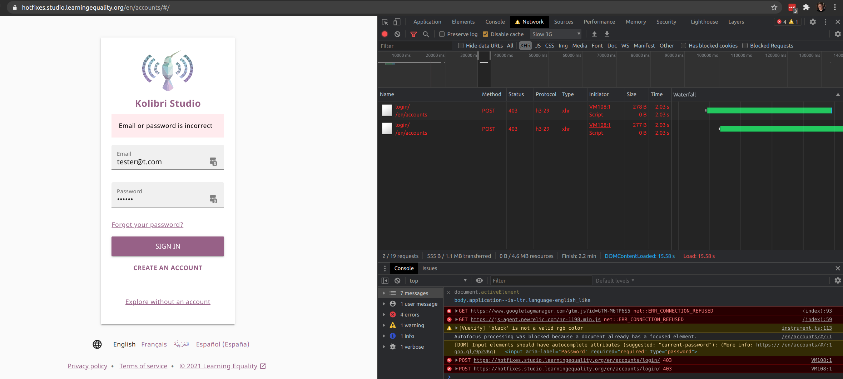Toggle the device toolbar icon

pos(397,22)
